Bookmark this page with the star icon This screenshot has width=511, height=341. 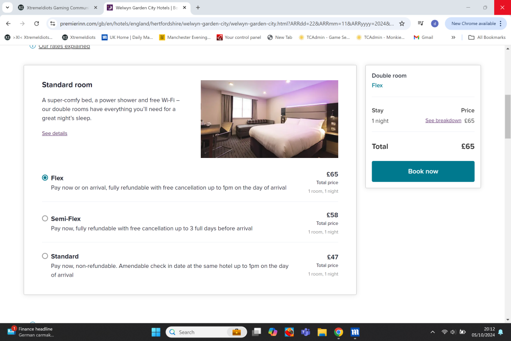point(402,24)
